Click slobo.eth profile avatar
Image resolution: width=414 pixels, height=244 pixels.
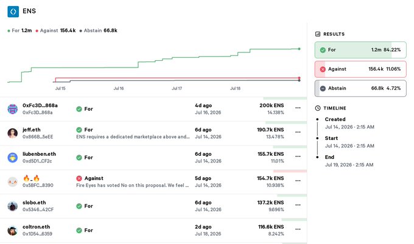(12, 206)
